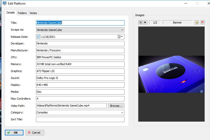Open the Release Date calendar picker
Screen dimensions: 210x140
pyautogui.click(x=120, y=37)
